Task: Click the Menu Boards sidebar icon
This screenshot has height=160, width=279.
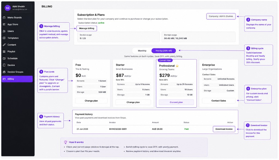Action: point(4,17)
